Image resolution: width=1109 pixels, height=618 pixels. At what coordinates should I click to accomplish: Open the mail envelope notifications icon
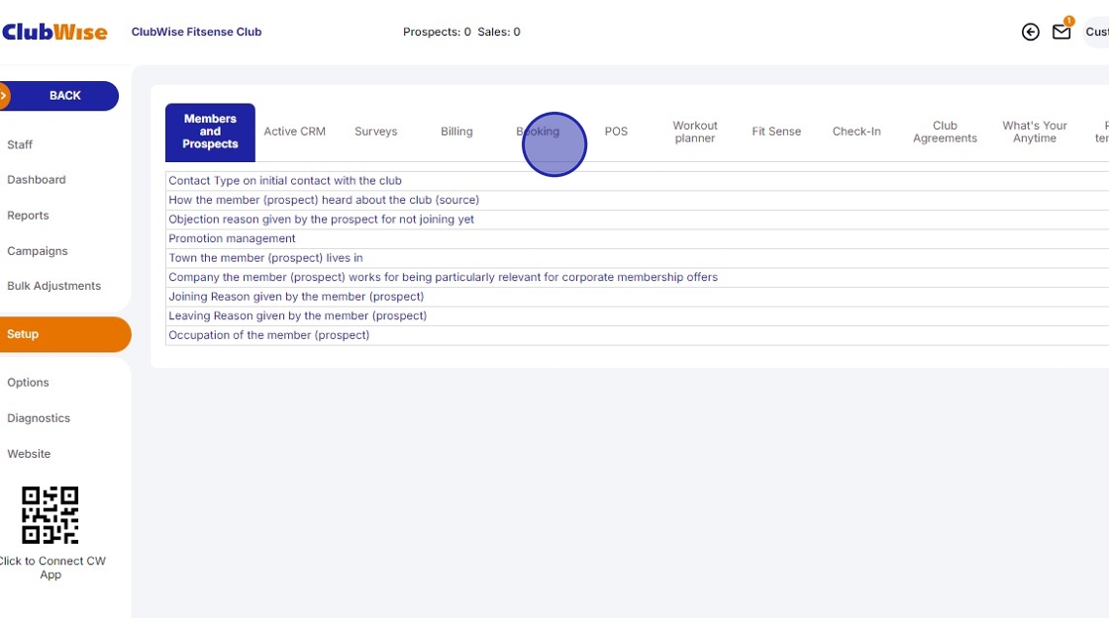pyautogui.click(x=1061, y=32)
